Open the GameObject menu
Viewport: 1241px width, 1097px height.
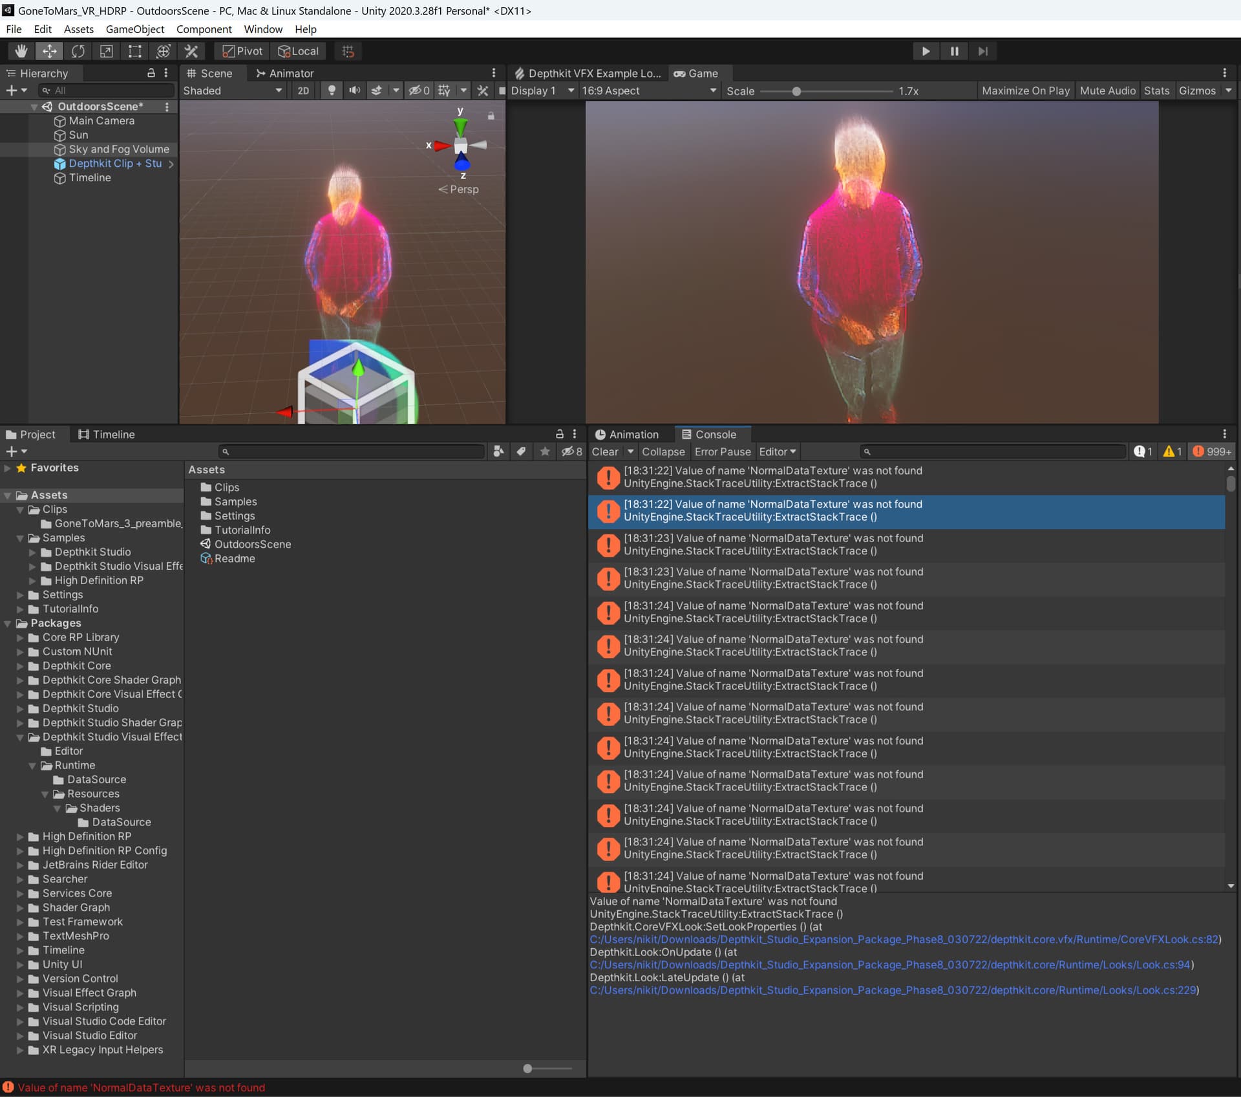(x=134, y=29)
